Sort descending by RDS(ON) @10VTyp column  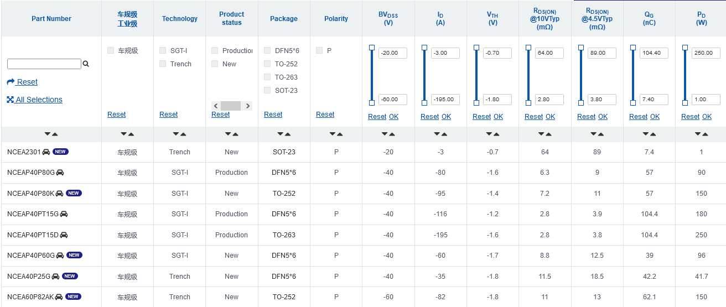click(541, 134)
